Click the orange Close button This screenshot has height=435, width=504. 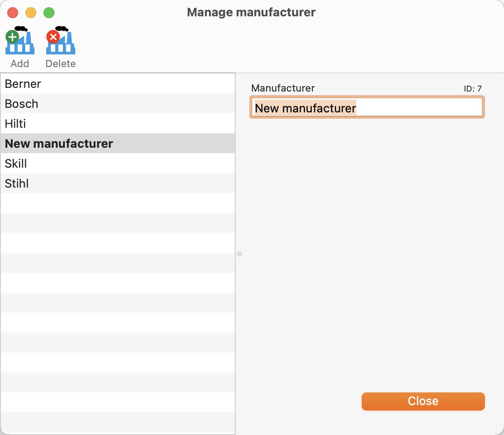tap(423, 401)
